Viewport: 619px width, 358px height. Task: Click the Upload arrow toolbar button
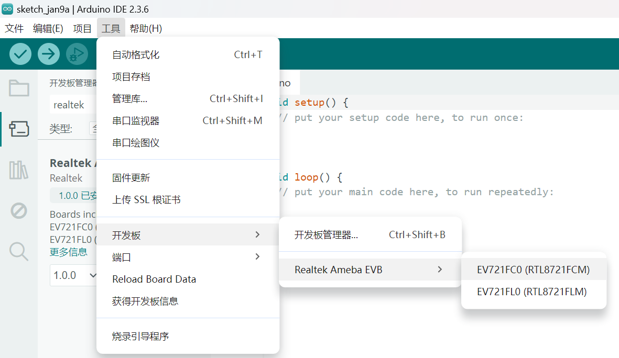[x=49, y=54]
